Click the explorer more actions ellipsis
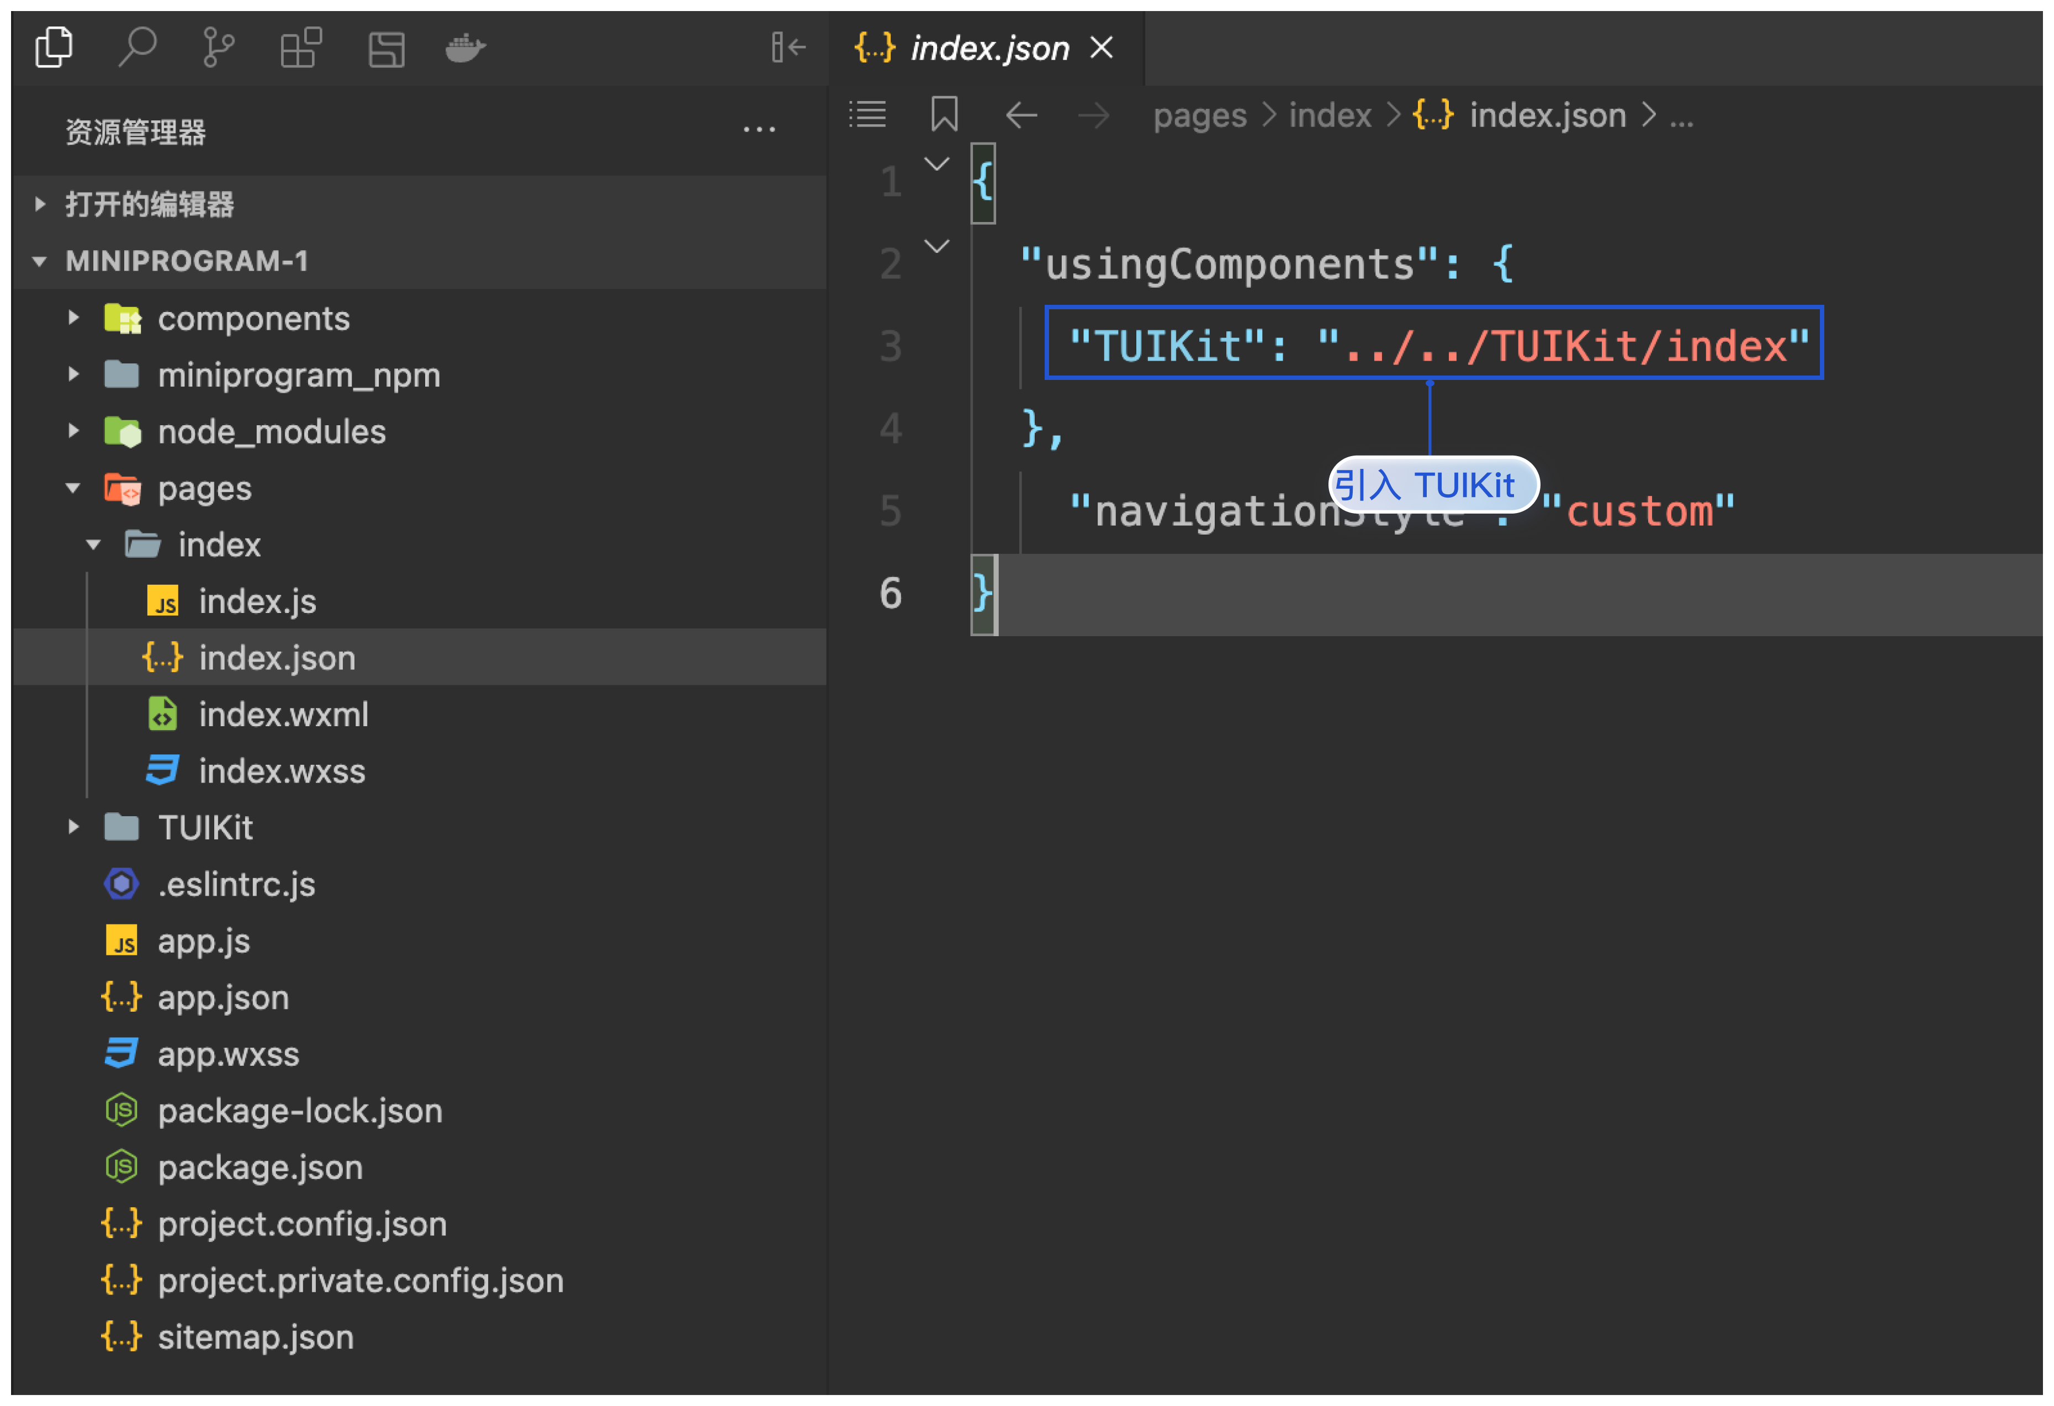The width and height of the screenshot is (2054, 1406). point(759,130)
